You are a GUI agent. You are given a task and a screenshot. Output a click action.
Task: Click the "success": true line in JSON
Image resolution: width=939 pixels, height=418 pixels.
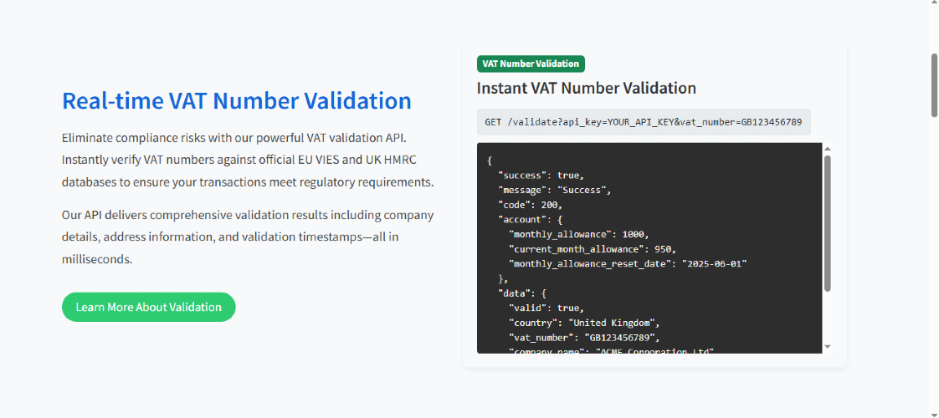(x=541, y=176)
